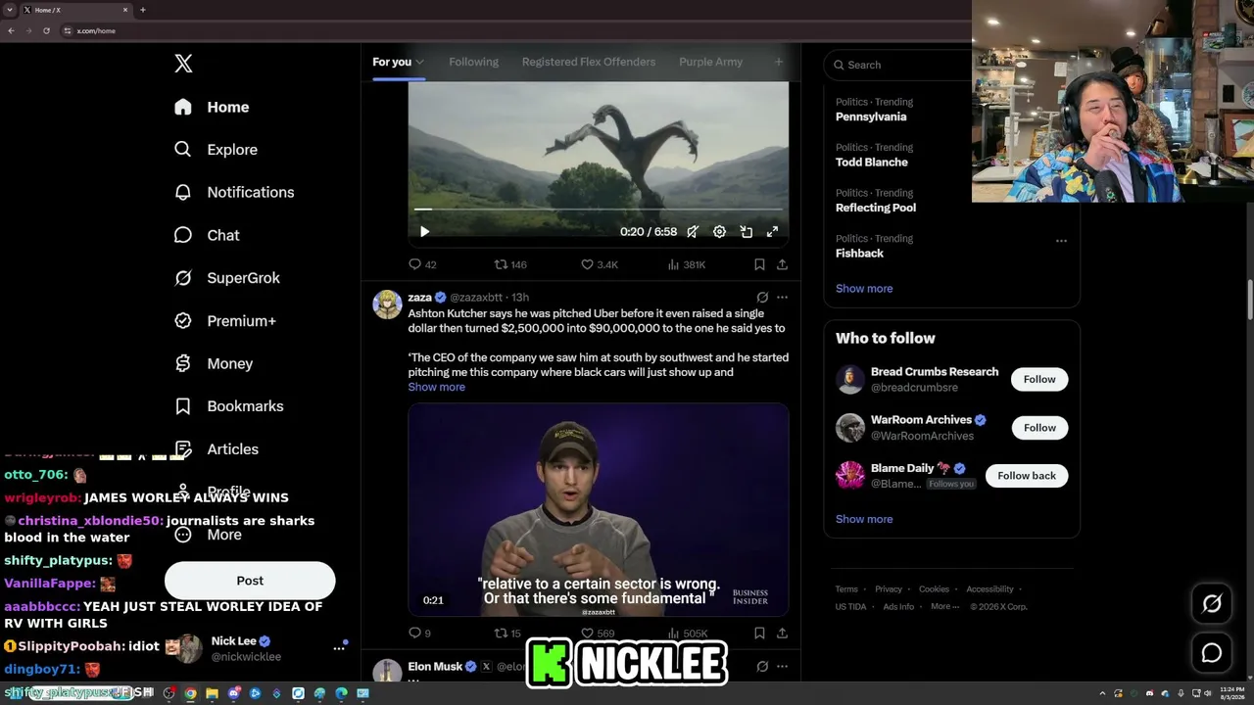Screen dimensions: 1254x705
Task: Unmute the dragon video
Action: (693, 232)
